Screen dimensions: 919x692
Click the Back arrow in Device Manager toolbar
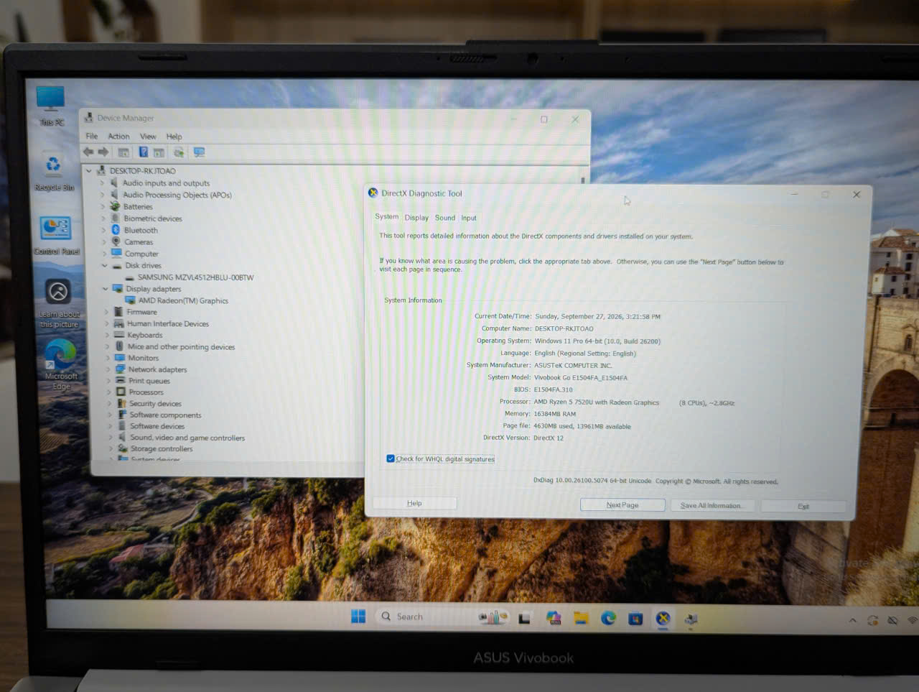click(88, 152)
